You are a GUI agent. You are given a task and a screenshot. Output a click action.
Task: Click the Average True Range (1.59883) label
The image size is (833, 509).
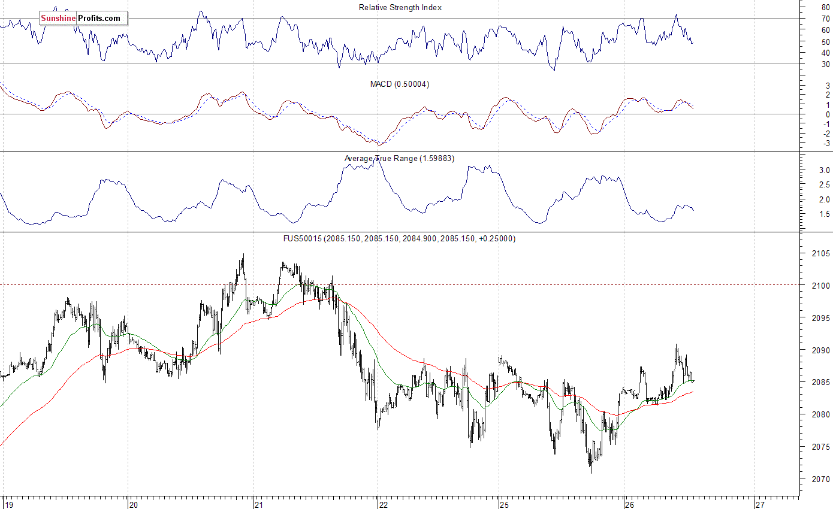[x=400, y=158]
